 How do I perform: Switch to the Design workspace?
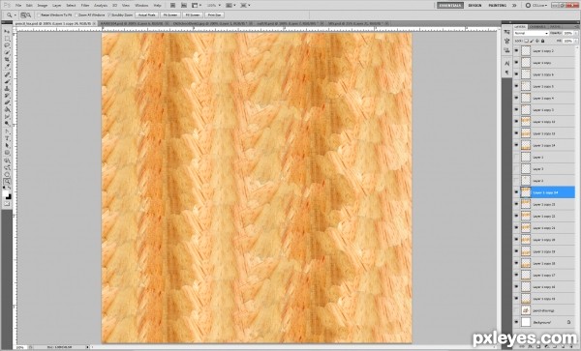coord(474,5)
